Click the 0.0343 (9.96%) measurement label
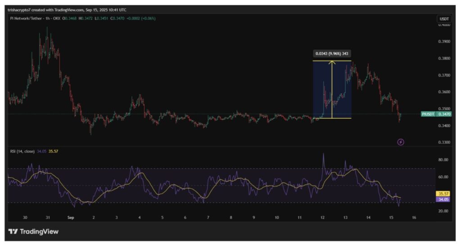 (332, 53)
